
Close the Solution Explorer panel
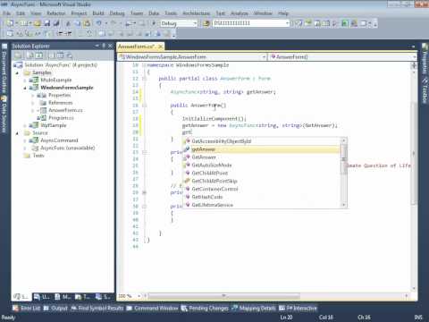tap(110, 46)
